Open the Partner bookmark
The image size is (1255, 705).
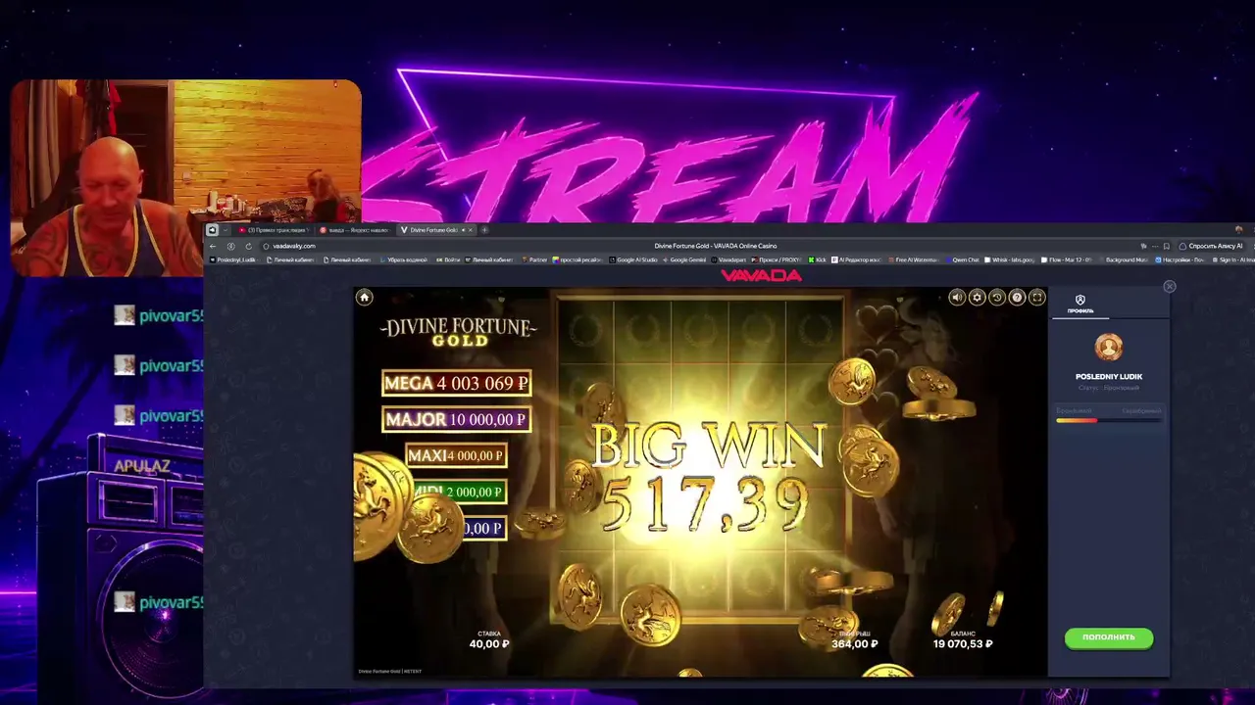[535, 259]
